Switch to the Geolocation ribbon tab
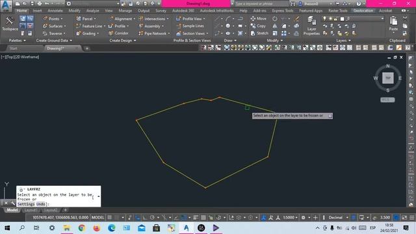The image size is (416, 234). coord(363,10)
